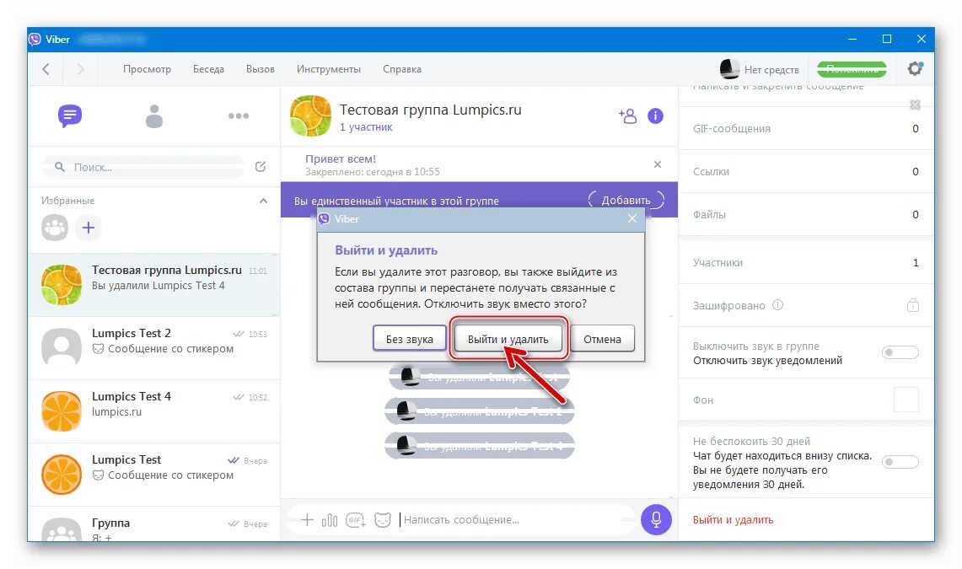The width and height of the screenshot is (962, 569).
Task: Toggle Выключить звук в группе switch
Action: (900, 352)
